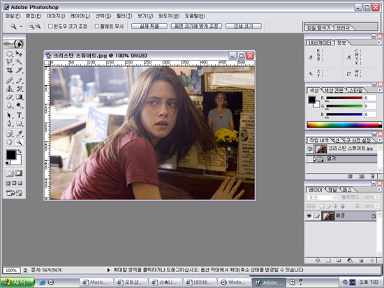The width and height of the screenshot is (384, 288).
Task: Select the Hand tool
Action: [x=9, y=142]
